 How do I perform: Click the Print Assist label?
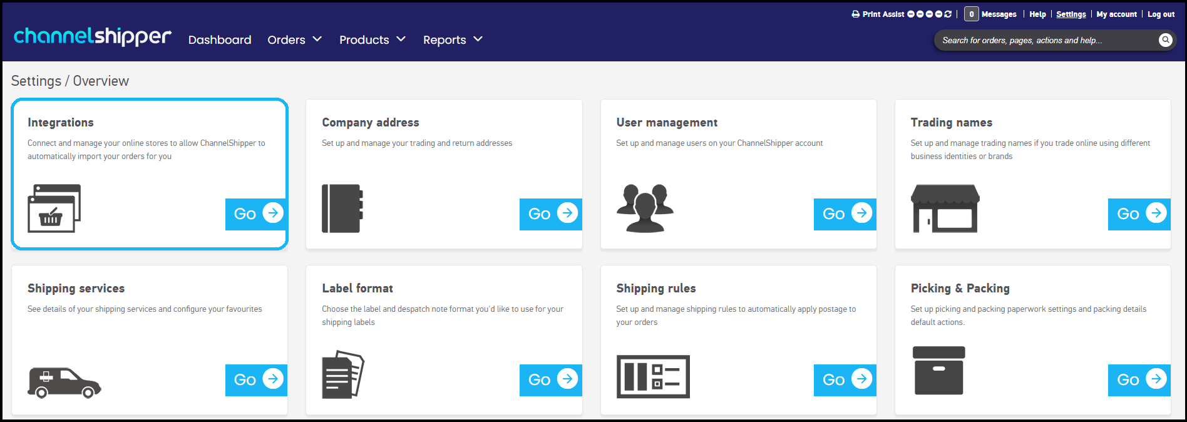(883, 14)
